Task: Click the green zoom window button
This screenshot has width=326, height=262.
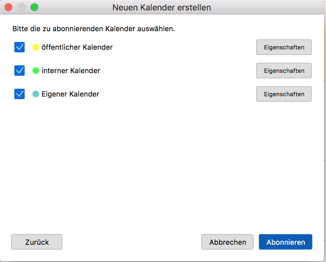Action: (34, 7)
